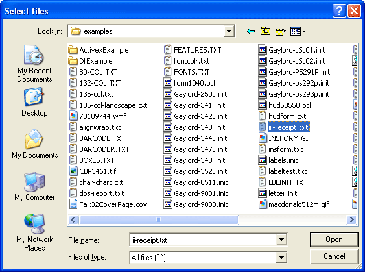Select the form1040.pcl file
This screenshot has height=272, width=365.
189,83
